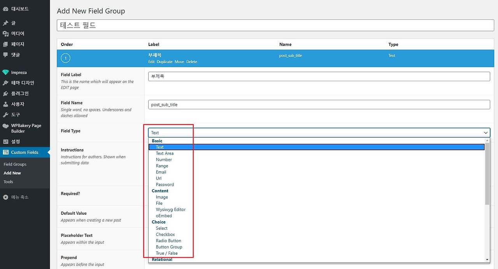Toggle the Field Type dropdown arrow
The width and height of the screenshot is (498, 269).
point(486,133)
